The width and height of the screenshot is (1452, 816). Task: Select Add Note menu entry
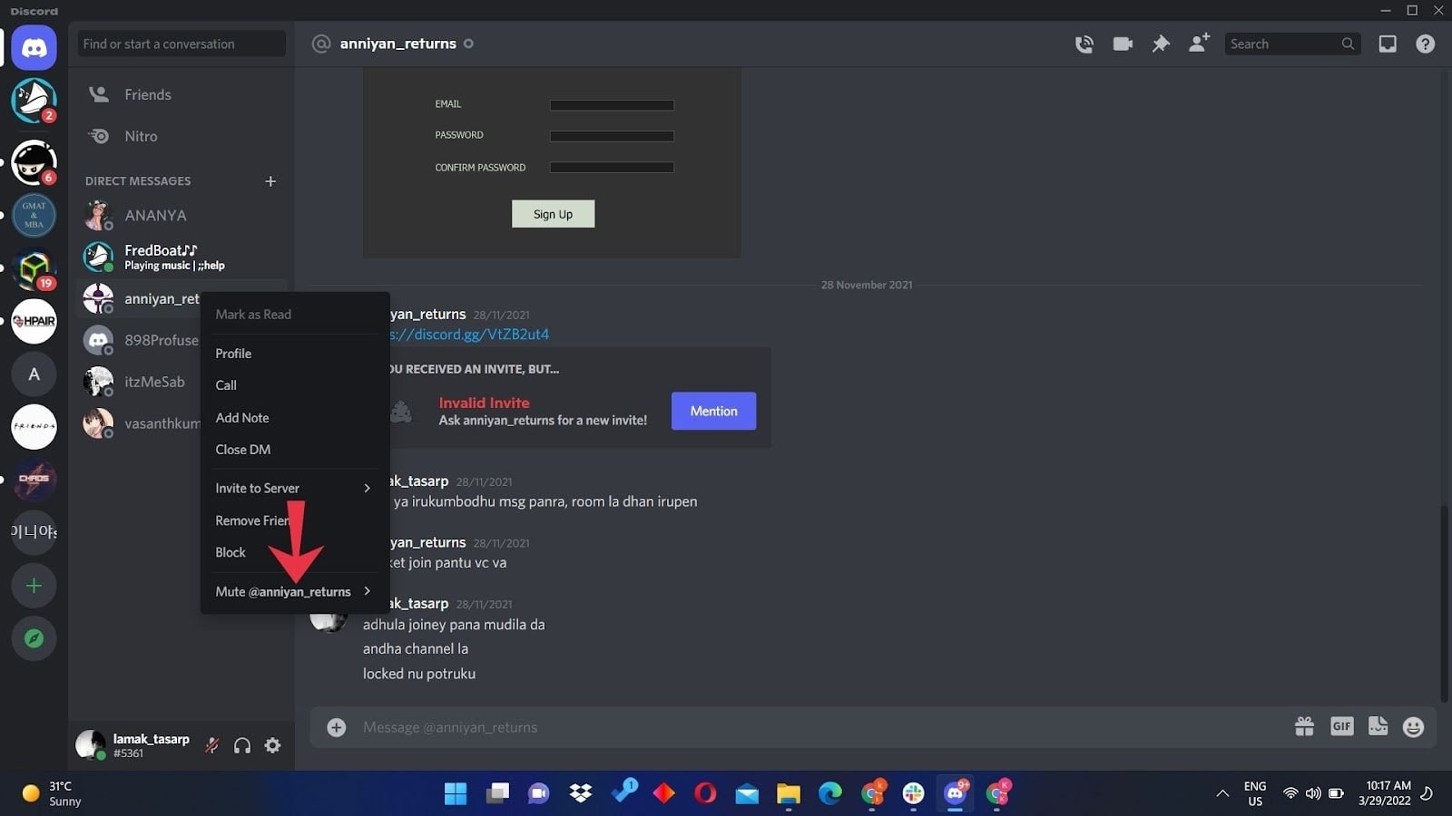pos(295,418)
